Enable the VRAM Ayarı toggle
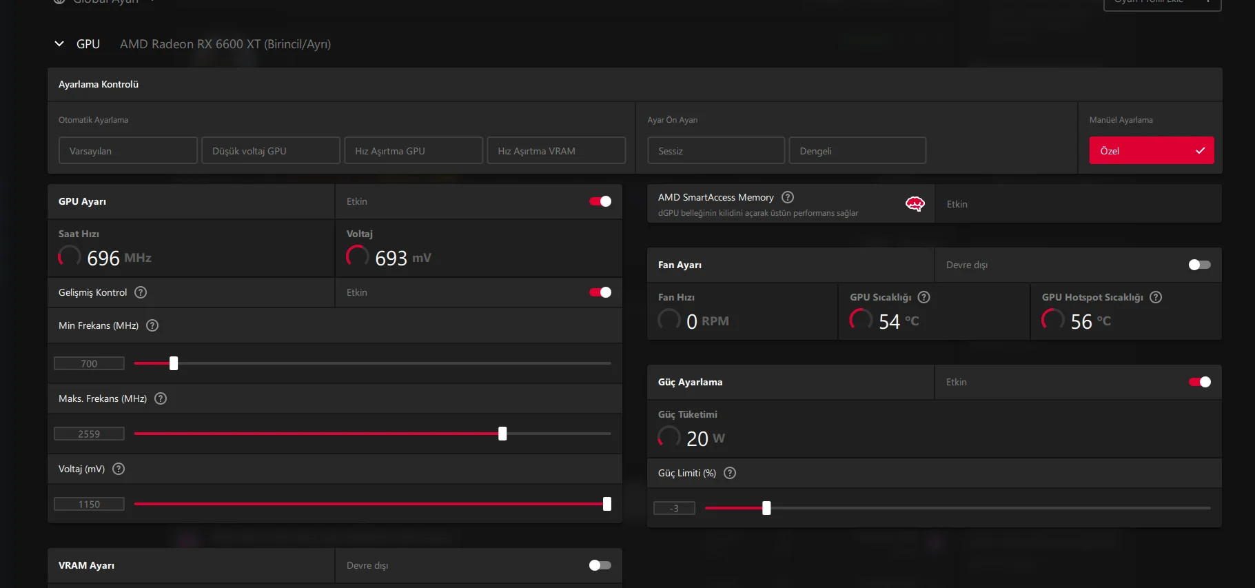 coord(600,565)
